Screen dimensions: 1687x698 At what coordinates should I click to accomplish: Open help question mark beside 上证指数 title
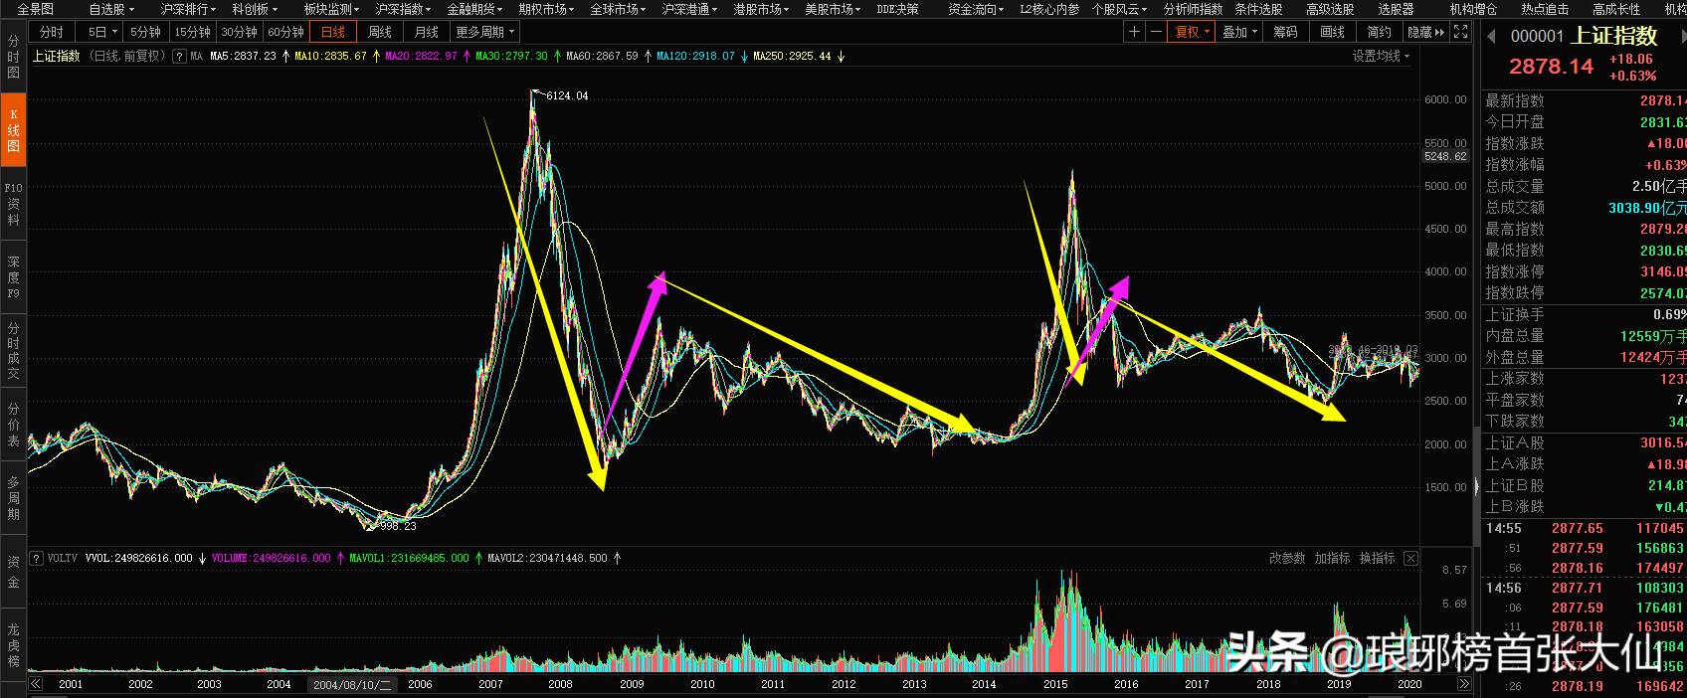(x=179, y=57)
